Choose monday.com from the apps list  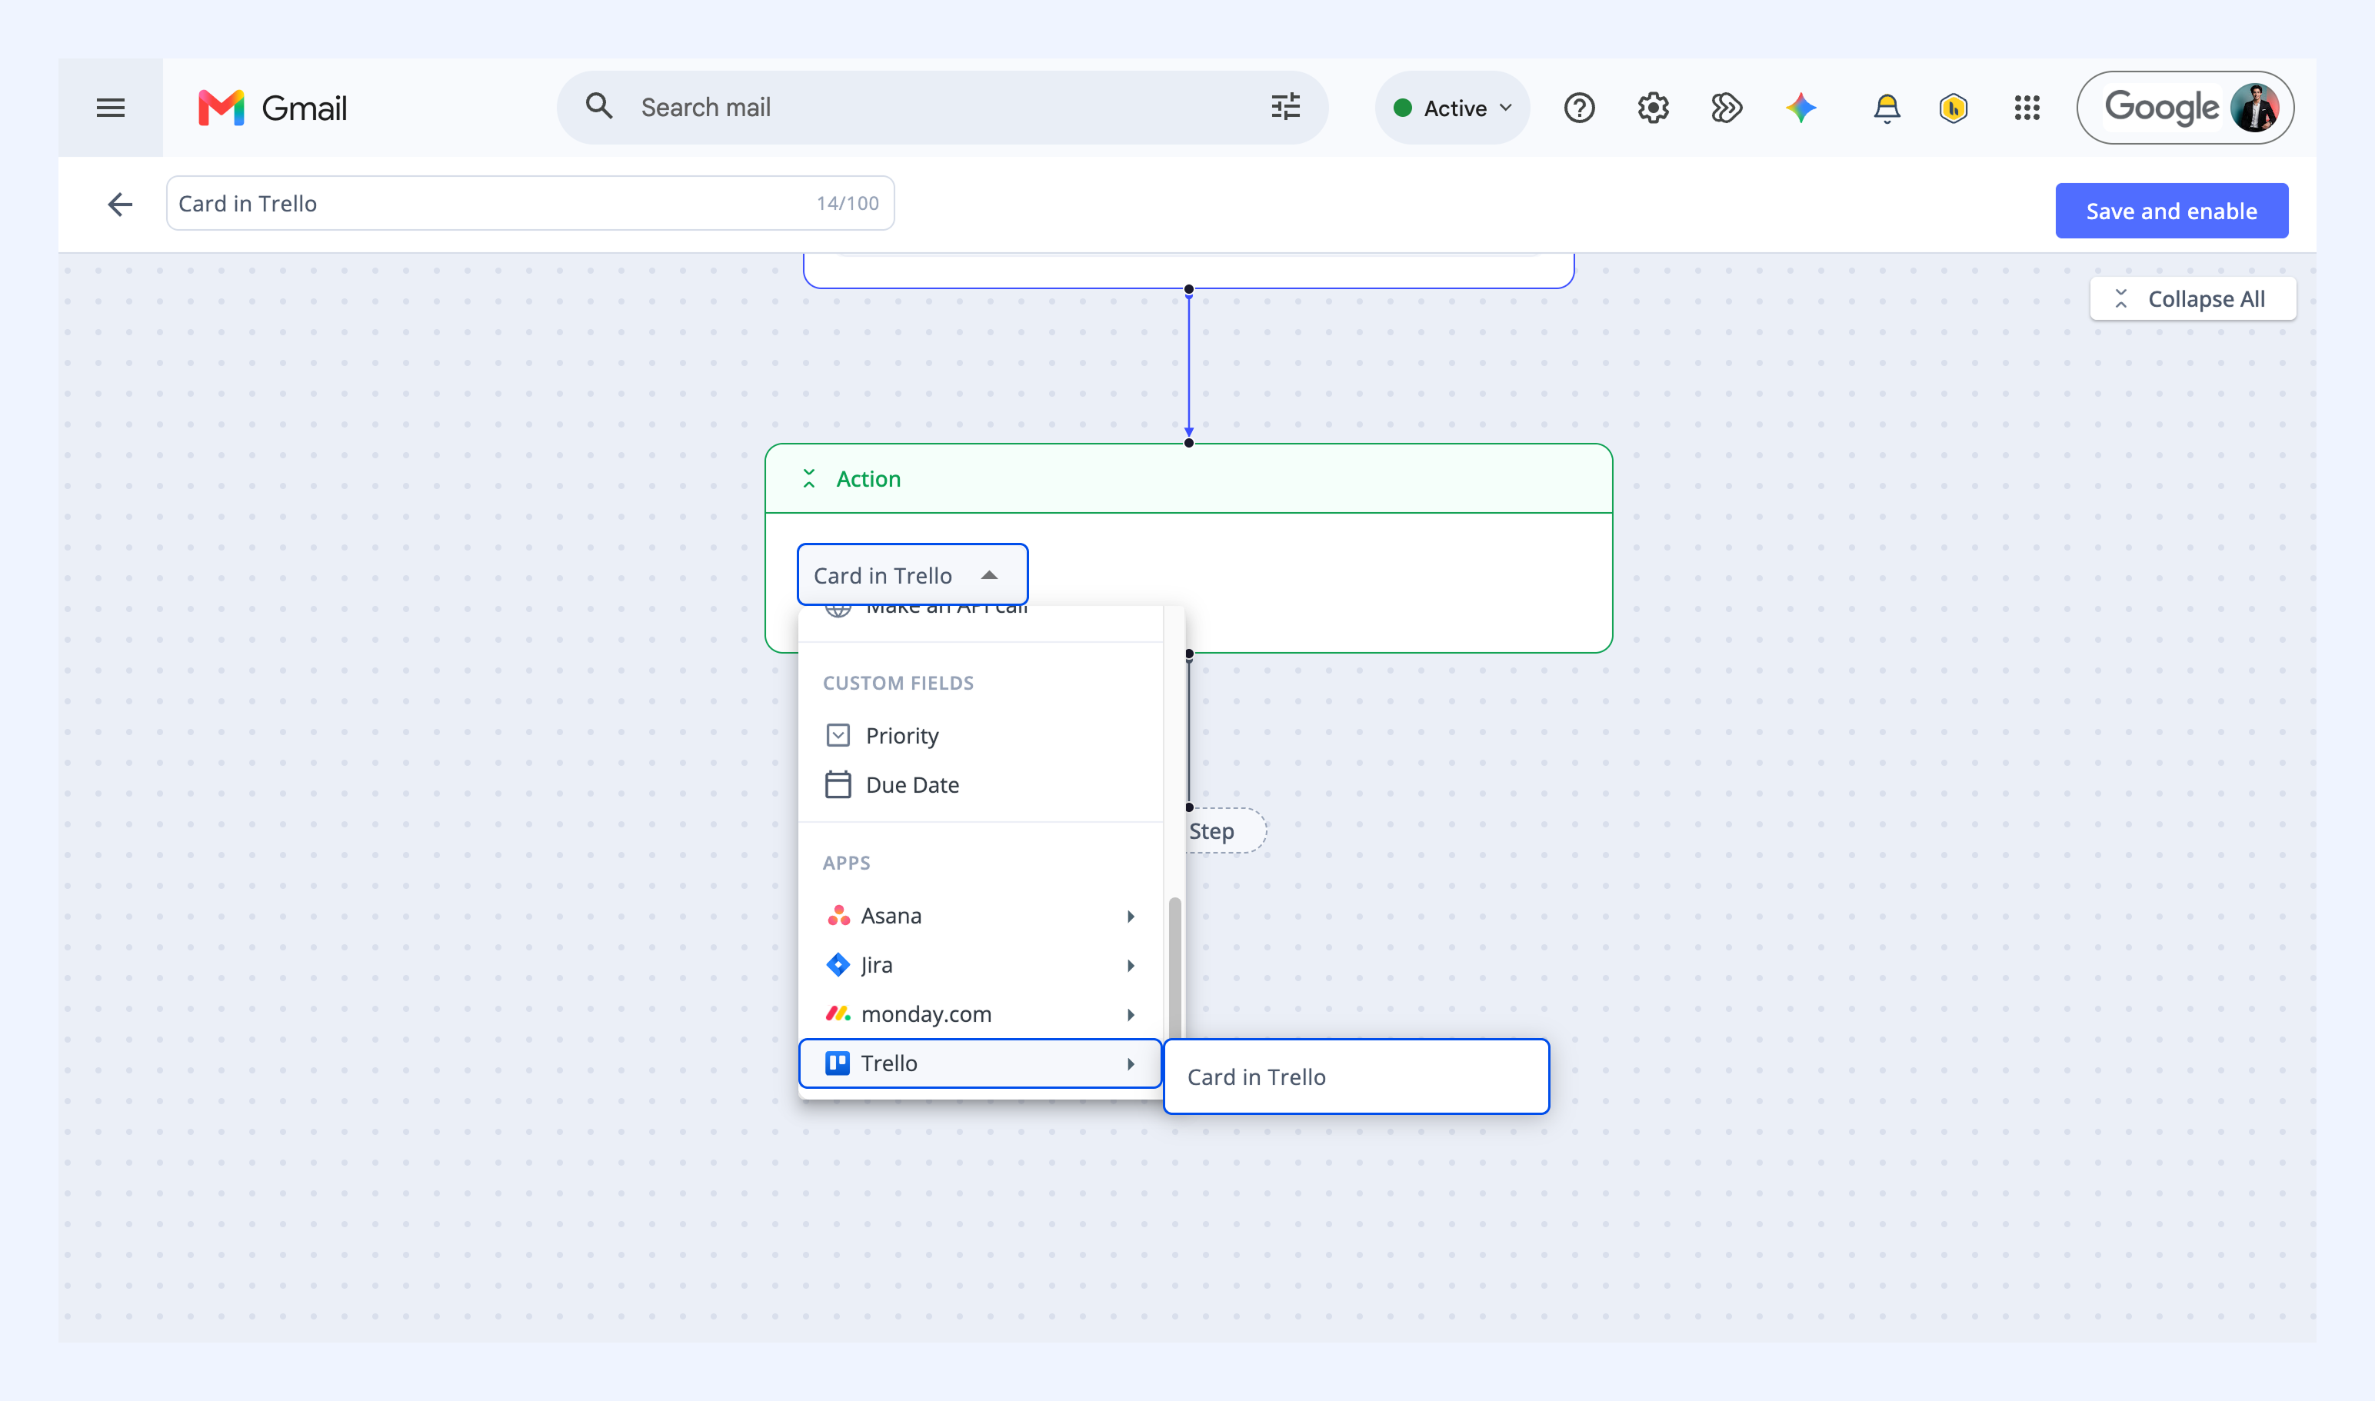click(980, 1014)
